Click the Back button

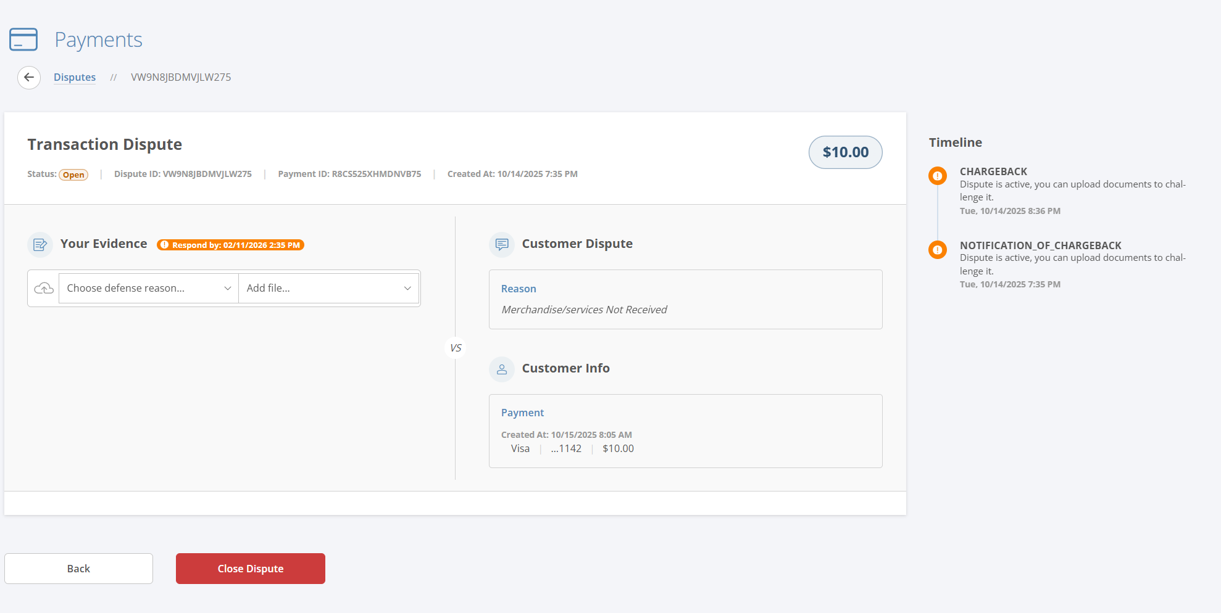(78, 569)
